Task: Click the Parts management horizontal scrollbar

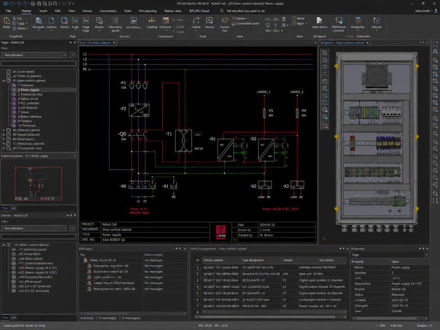Action: pos(270,317)
